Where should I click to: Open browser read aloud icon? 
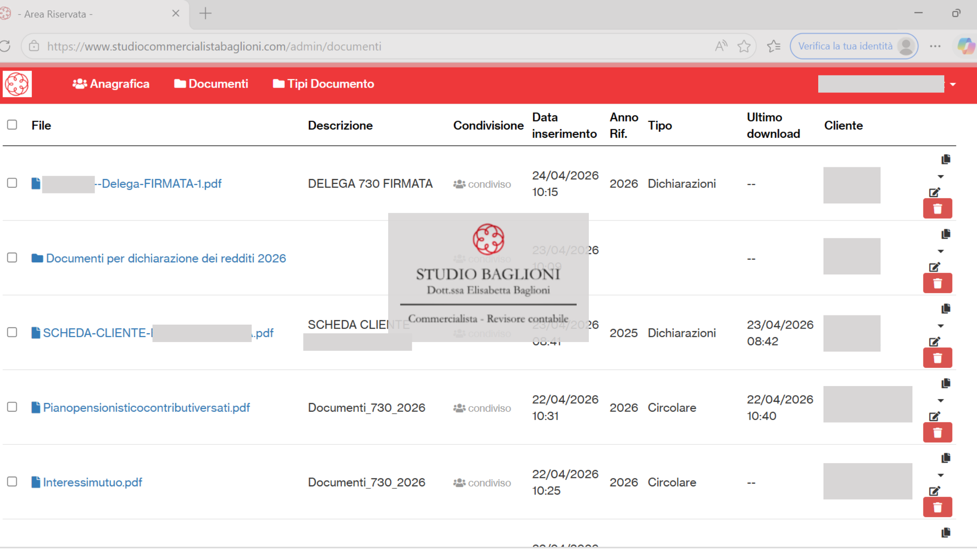point(721,46)
